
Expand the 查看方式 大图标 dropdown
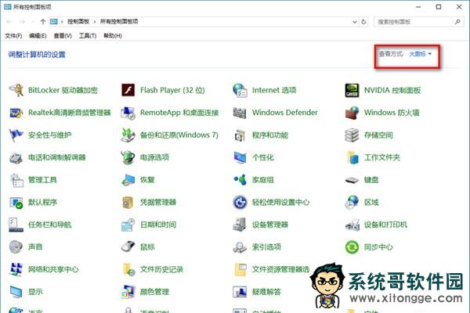click(x=421, y=54)
